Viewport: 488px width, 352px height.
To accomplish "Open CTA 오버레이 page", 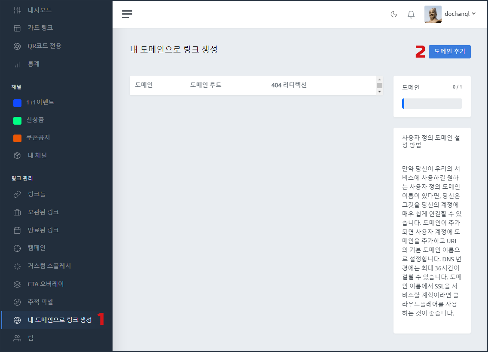I will 46,284.
